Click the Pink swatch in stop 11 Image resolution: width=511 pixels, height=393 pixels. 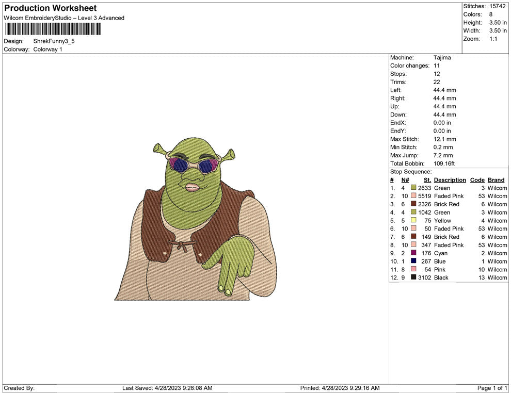click(413, 269)
